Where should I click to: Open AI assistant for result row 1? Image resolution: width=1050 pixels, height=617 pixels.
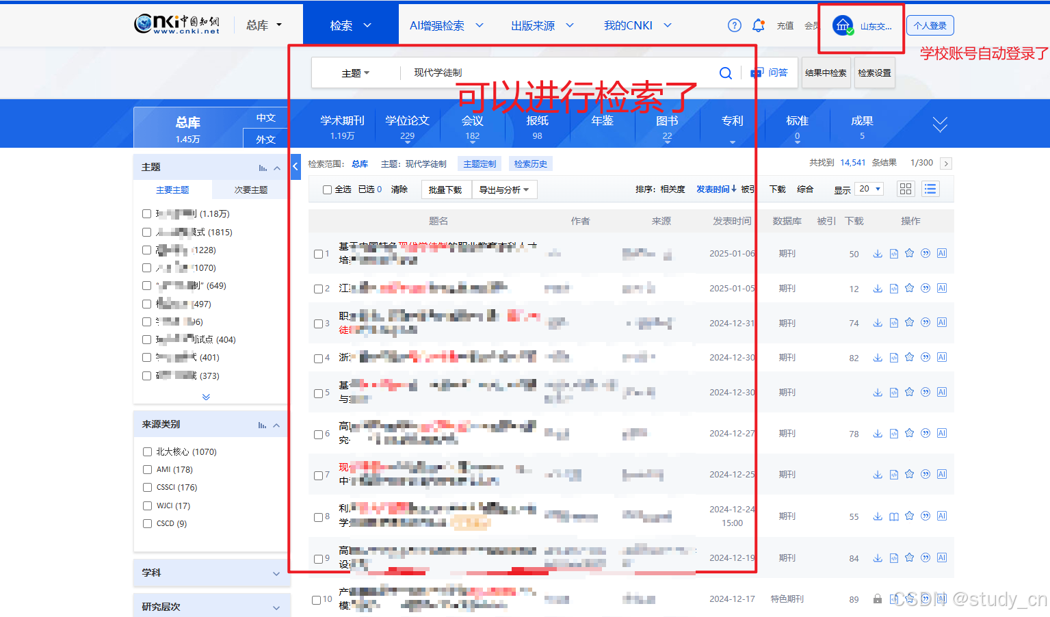[x=942, y=253]
